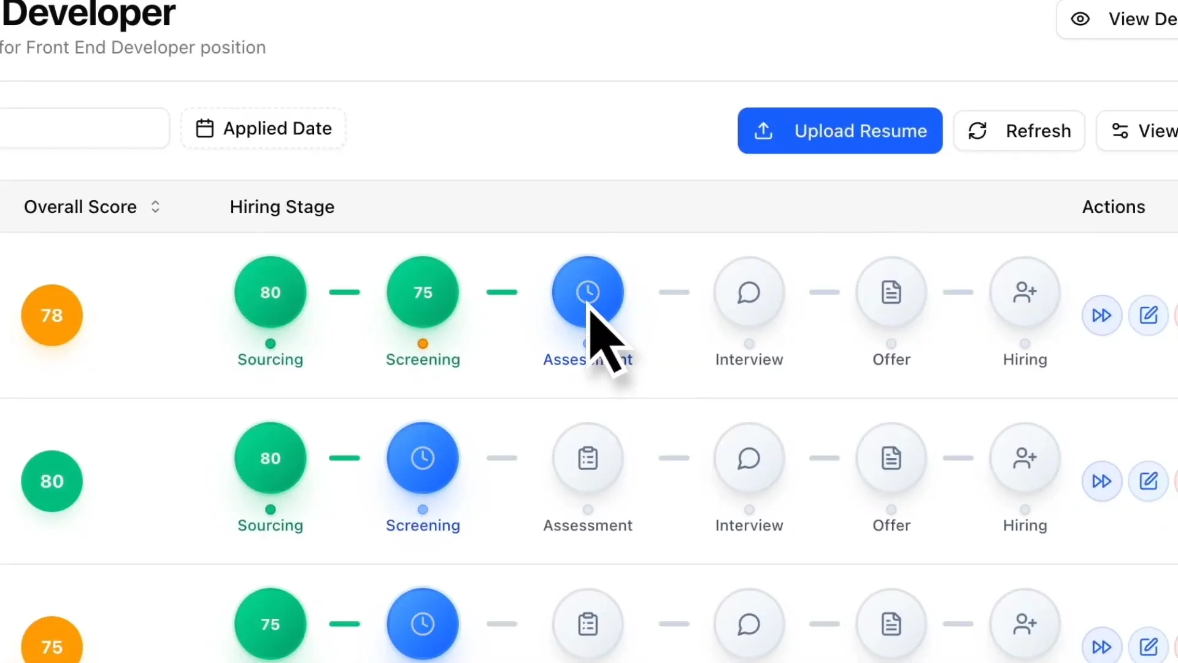Image resolution: width=1178 pixels, height=663 pixels.
Task: Click the fast-forward icon in the third row
Action: click(1101, 646)
